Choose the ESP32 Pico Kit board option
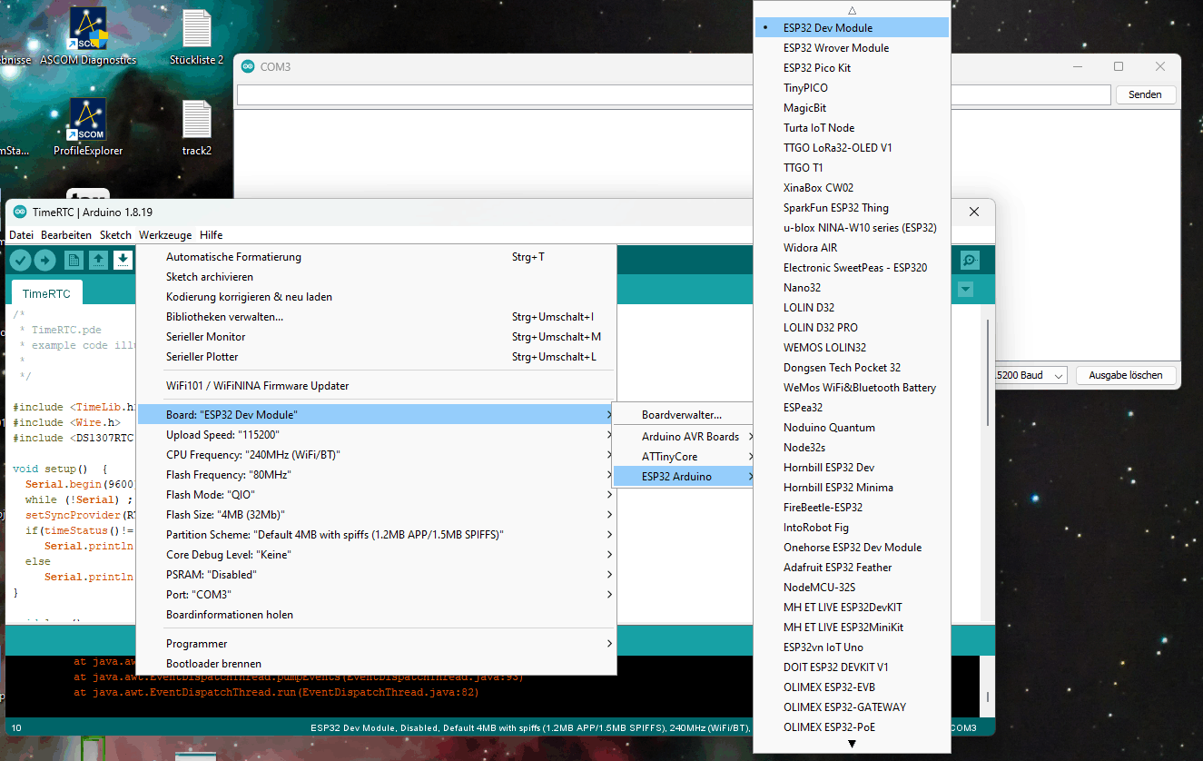1203x761 pixels. coord(817,68)
